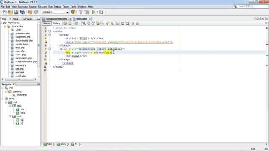Screen dimensions: 269x151
Task: Toggle Highlight Search icon
Action: coord(98,23)
